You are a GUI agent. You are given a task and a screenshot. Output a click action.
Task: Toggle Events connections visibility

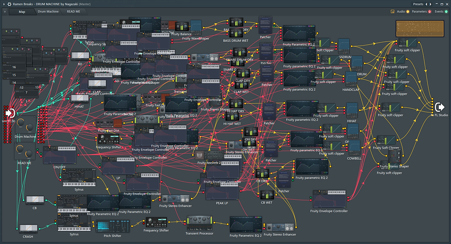[446, 12]
